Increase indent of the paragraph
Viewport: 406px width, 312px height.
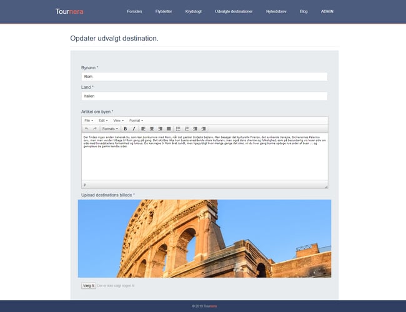(x=204, y=129)
